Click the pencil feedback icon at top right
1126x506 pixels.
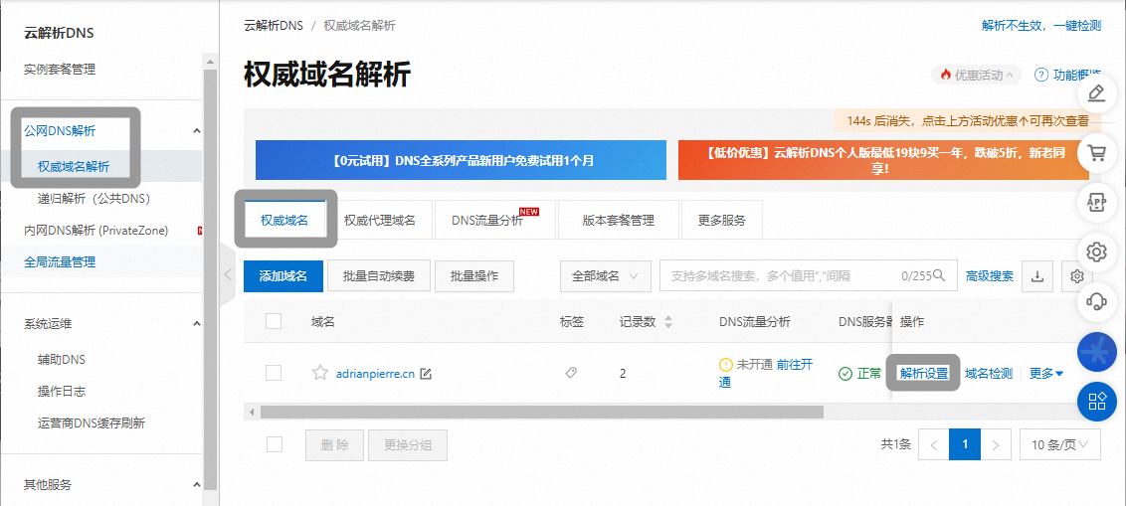1097,93
